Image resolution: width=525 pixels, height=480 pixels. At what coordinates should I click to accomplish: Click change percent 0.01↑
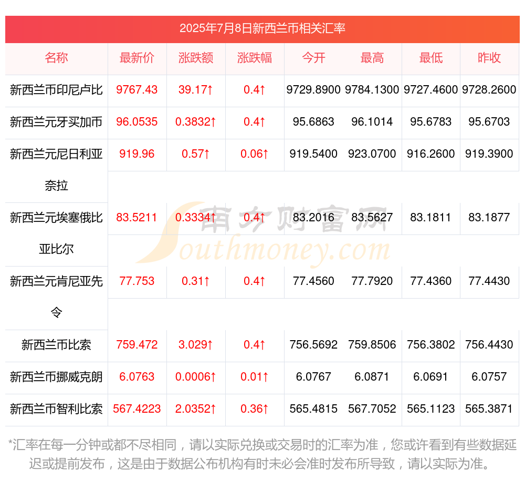[x=255, y=377]
